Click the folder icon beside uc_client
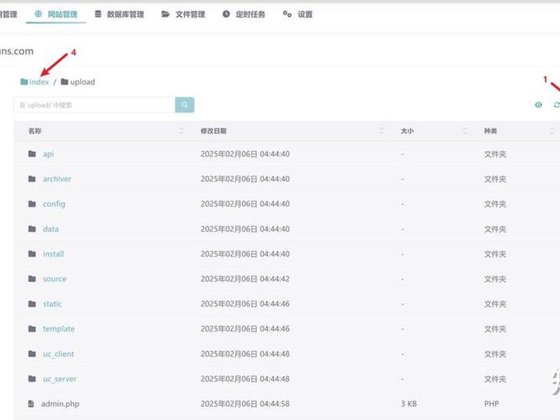The image size is (560, 420). tap(32, 353)
